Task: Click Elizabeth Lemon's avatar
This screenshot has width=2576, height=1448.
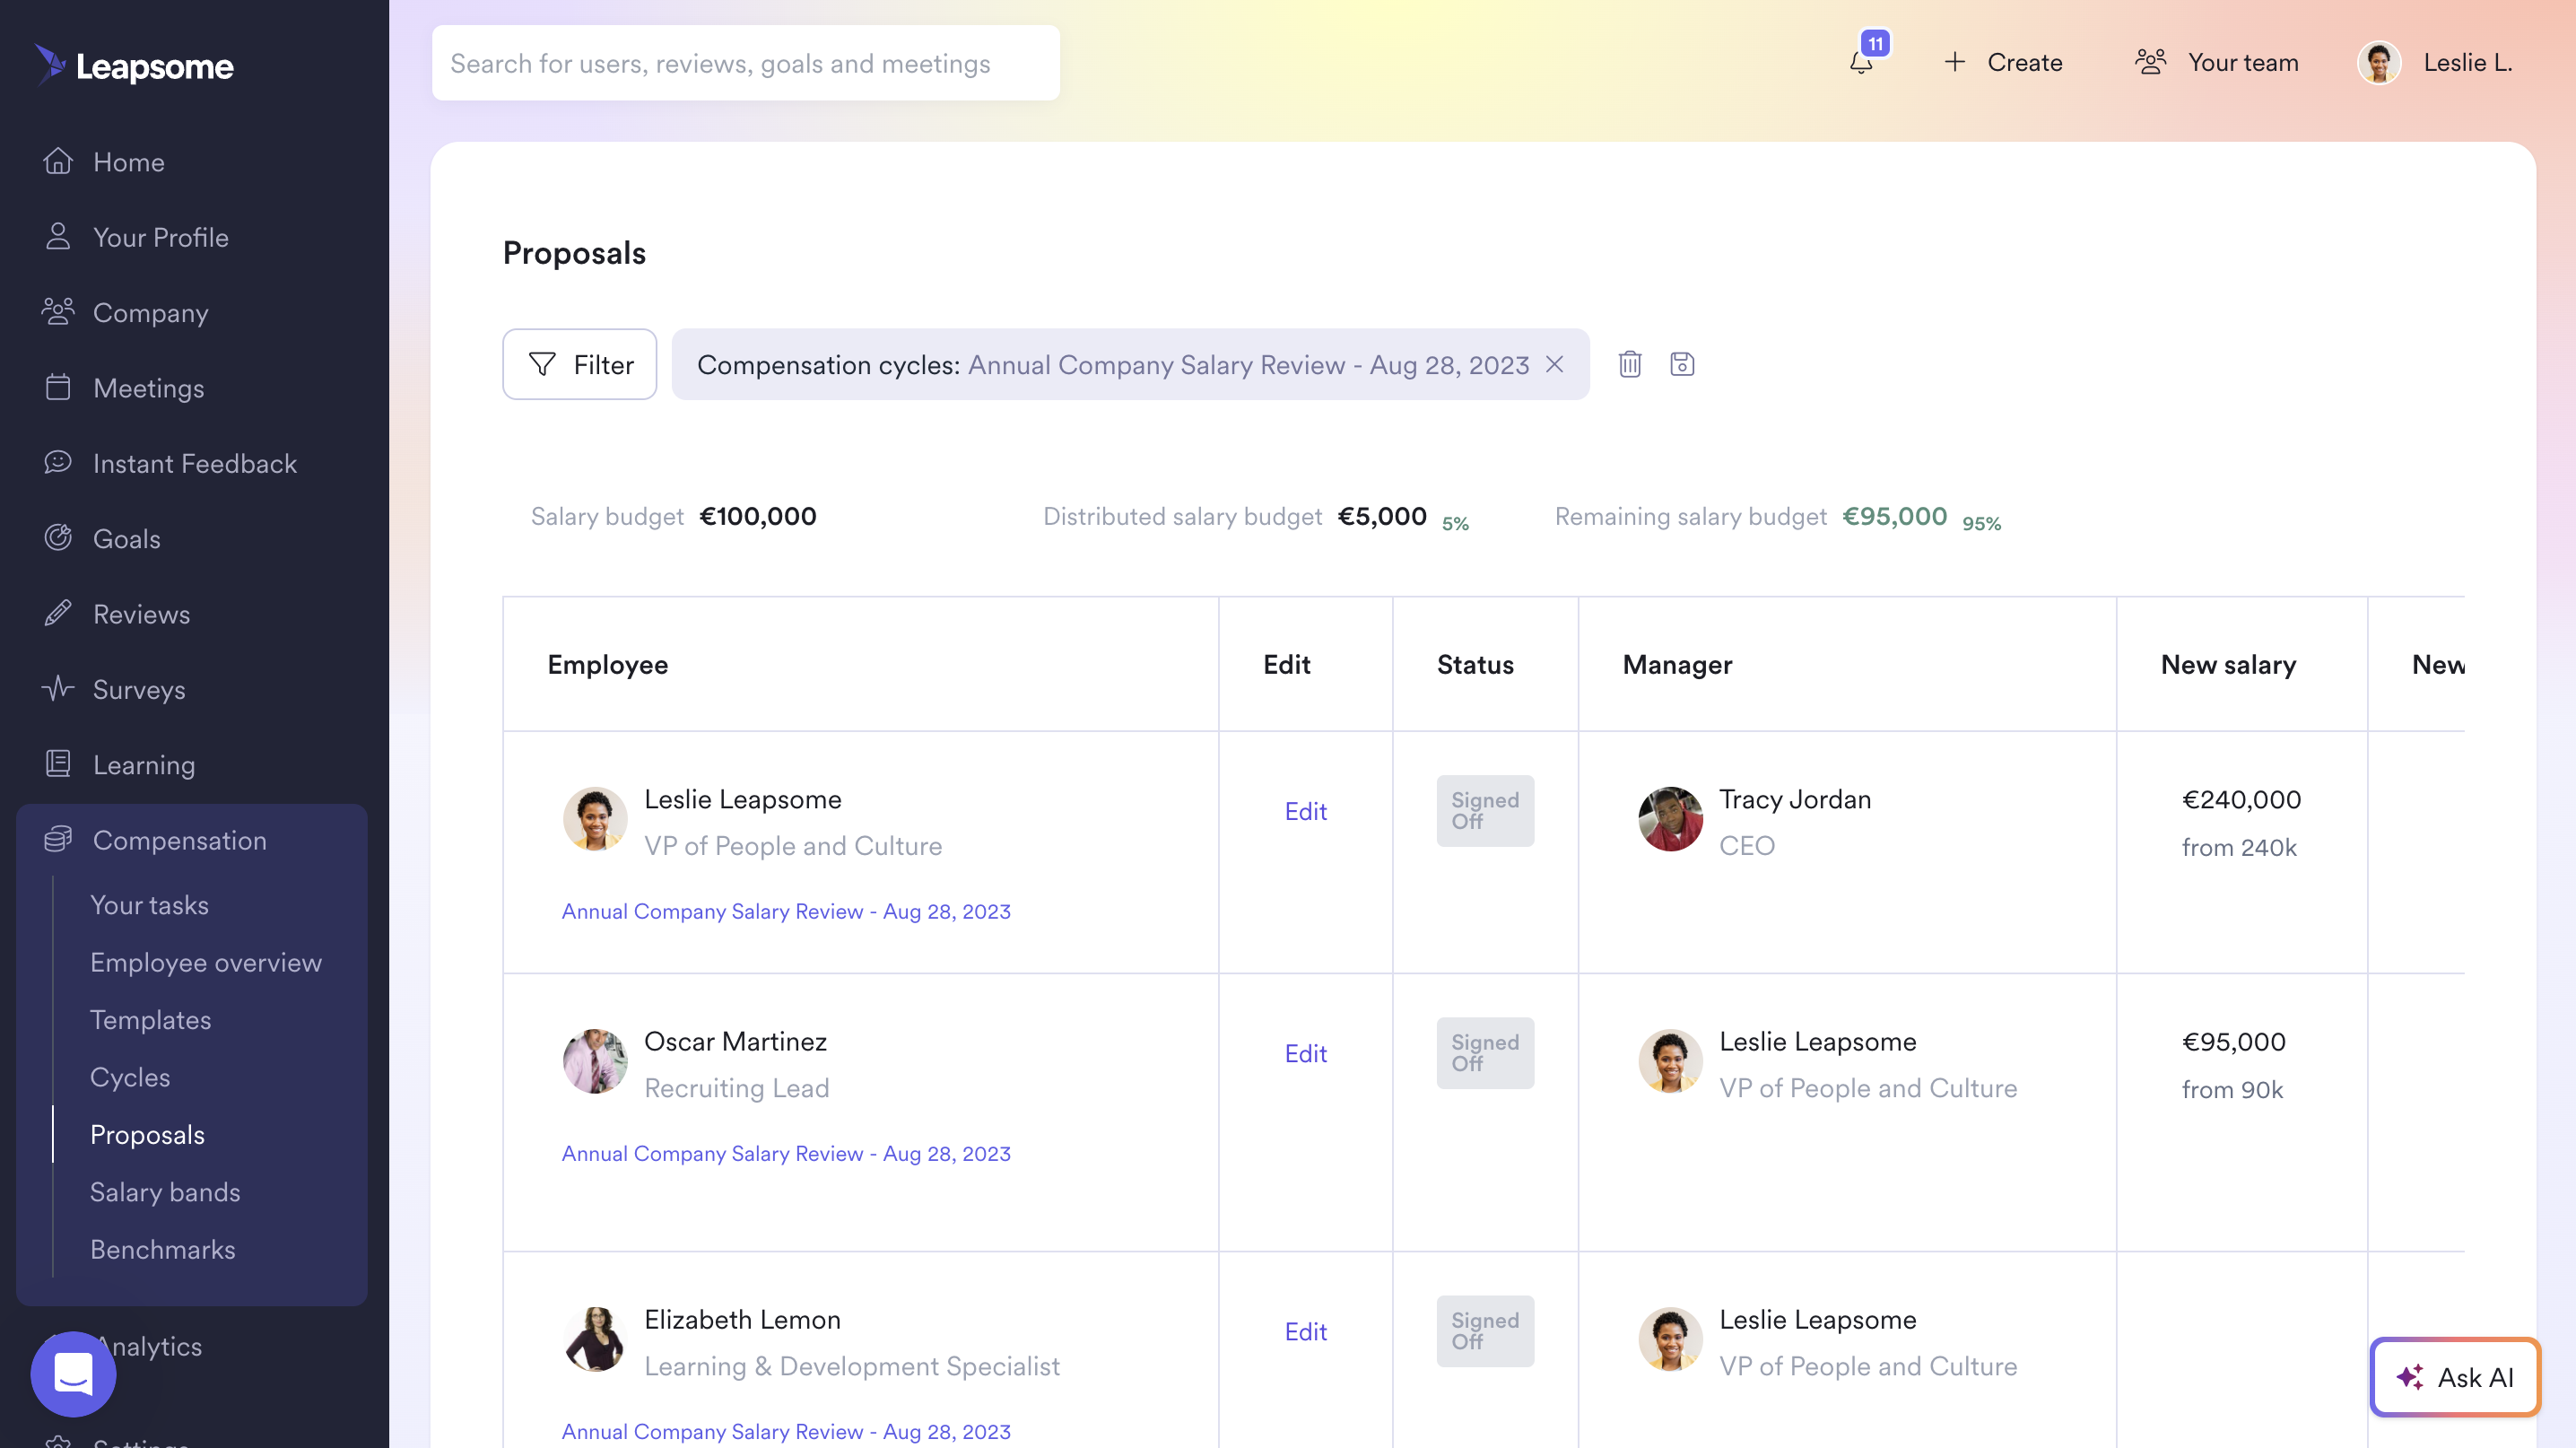Action: [595, 1338]
